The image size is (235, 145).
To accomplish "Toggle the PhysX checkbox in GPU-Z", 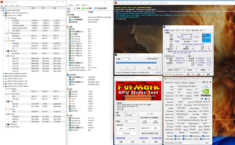I will pos(194,139).
